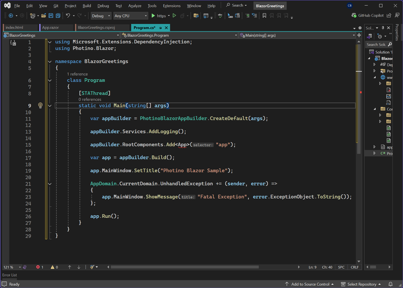The height and width of the screenshot is (288, 403).
Task: Toggle pin on Solution Explorer panel
Action: [x=383, y=28]
